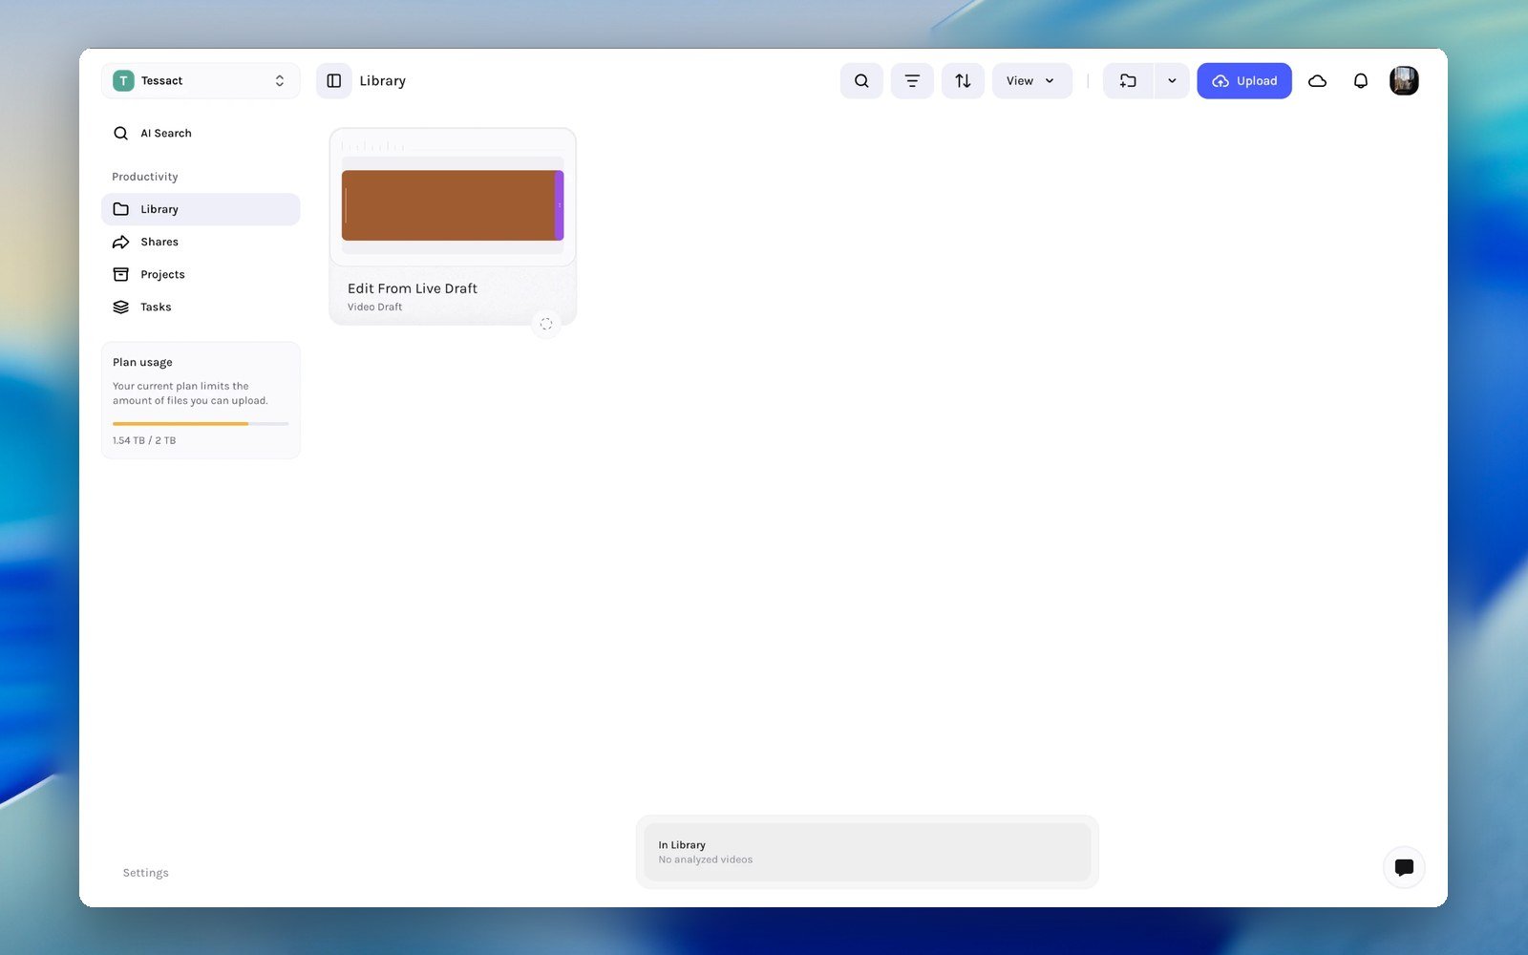Click the dashed circle status icon on draft card

pos(546,324)
